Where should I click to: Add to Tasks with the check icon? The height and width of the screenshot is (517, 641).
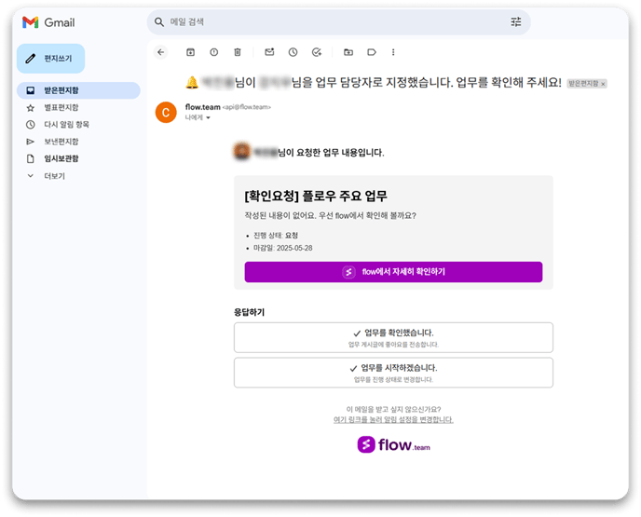point(317,52)
